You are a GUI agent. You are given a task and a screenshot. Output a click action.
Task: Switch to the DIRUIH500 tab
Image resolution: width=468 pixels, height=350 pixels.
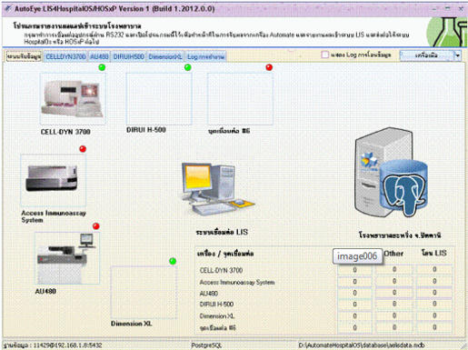click(129, 56)
